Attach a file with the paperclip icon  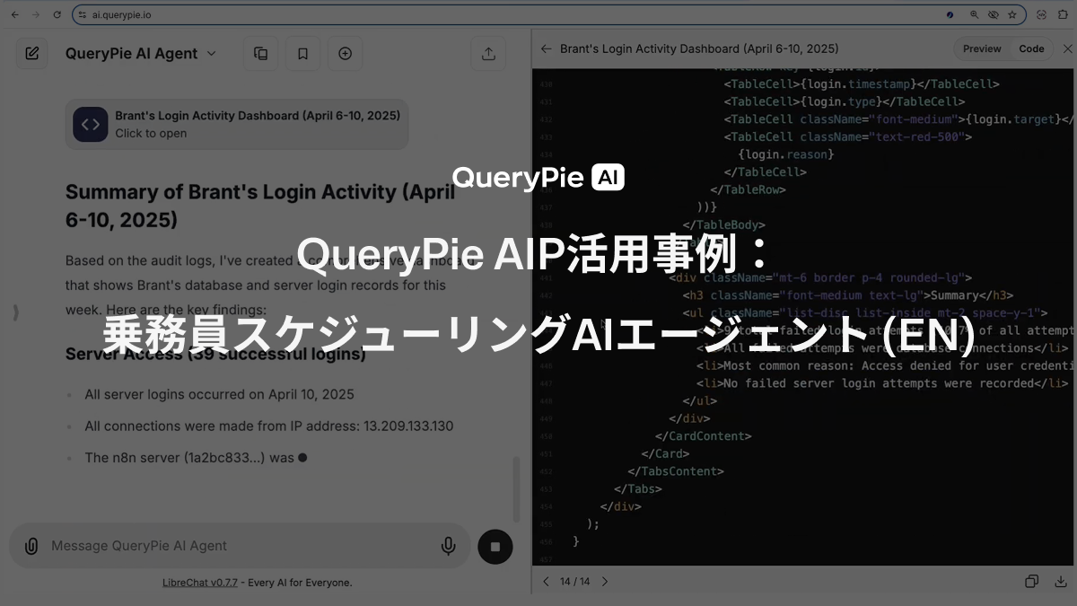31,546
